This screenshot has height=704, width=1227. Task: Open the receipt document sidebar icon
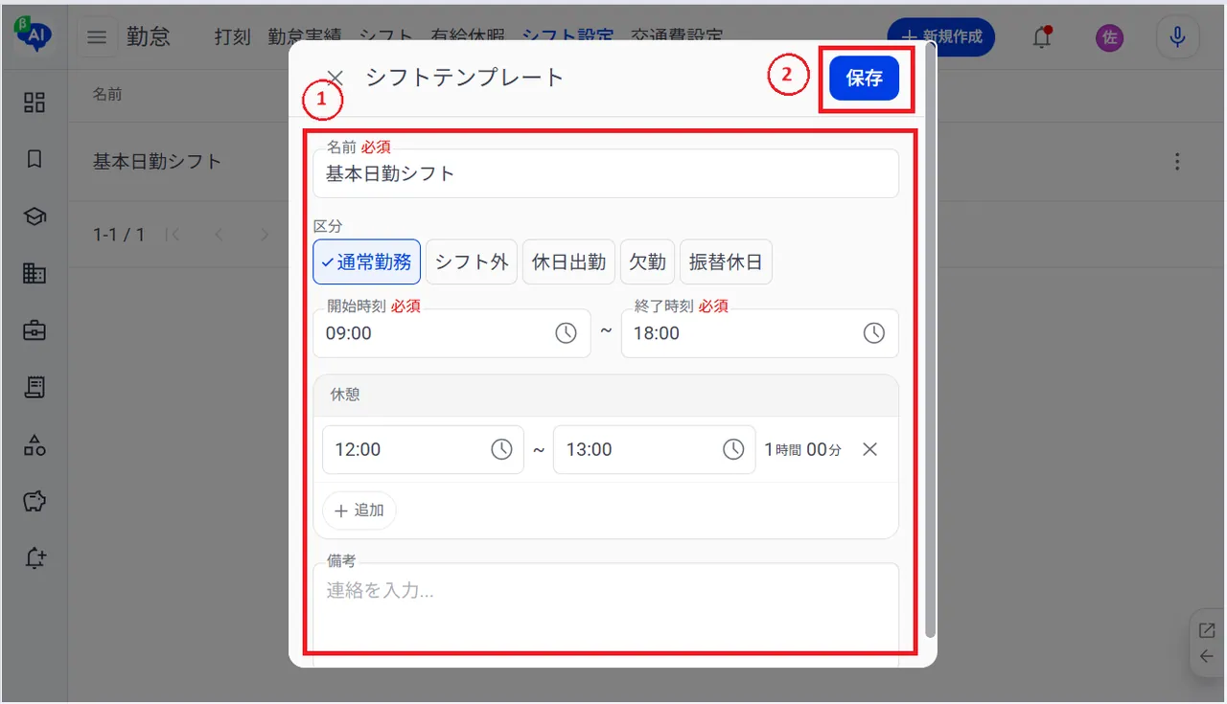(35, 387)
